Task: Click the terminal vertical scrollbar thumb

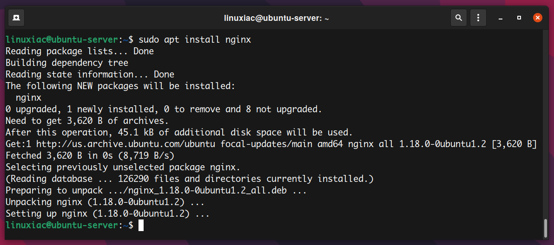Action: point(546,228)
